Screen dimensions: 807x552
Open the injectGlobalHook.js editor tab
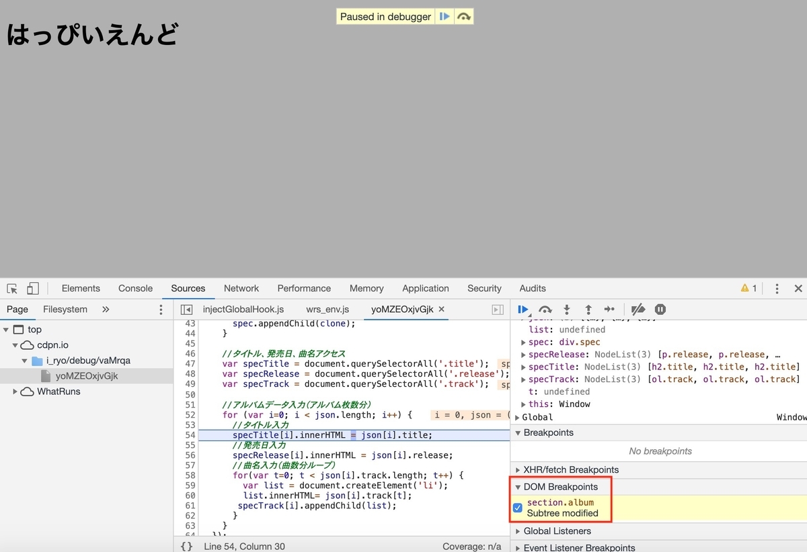[x=243, y=310]
